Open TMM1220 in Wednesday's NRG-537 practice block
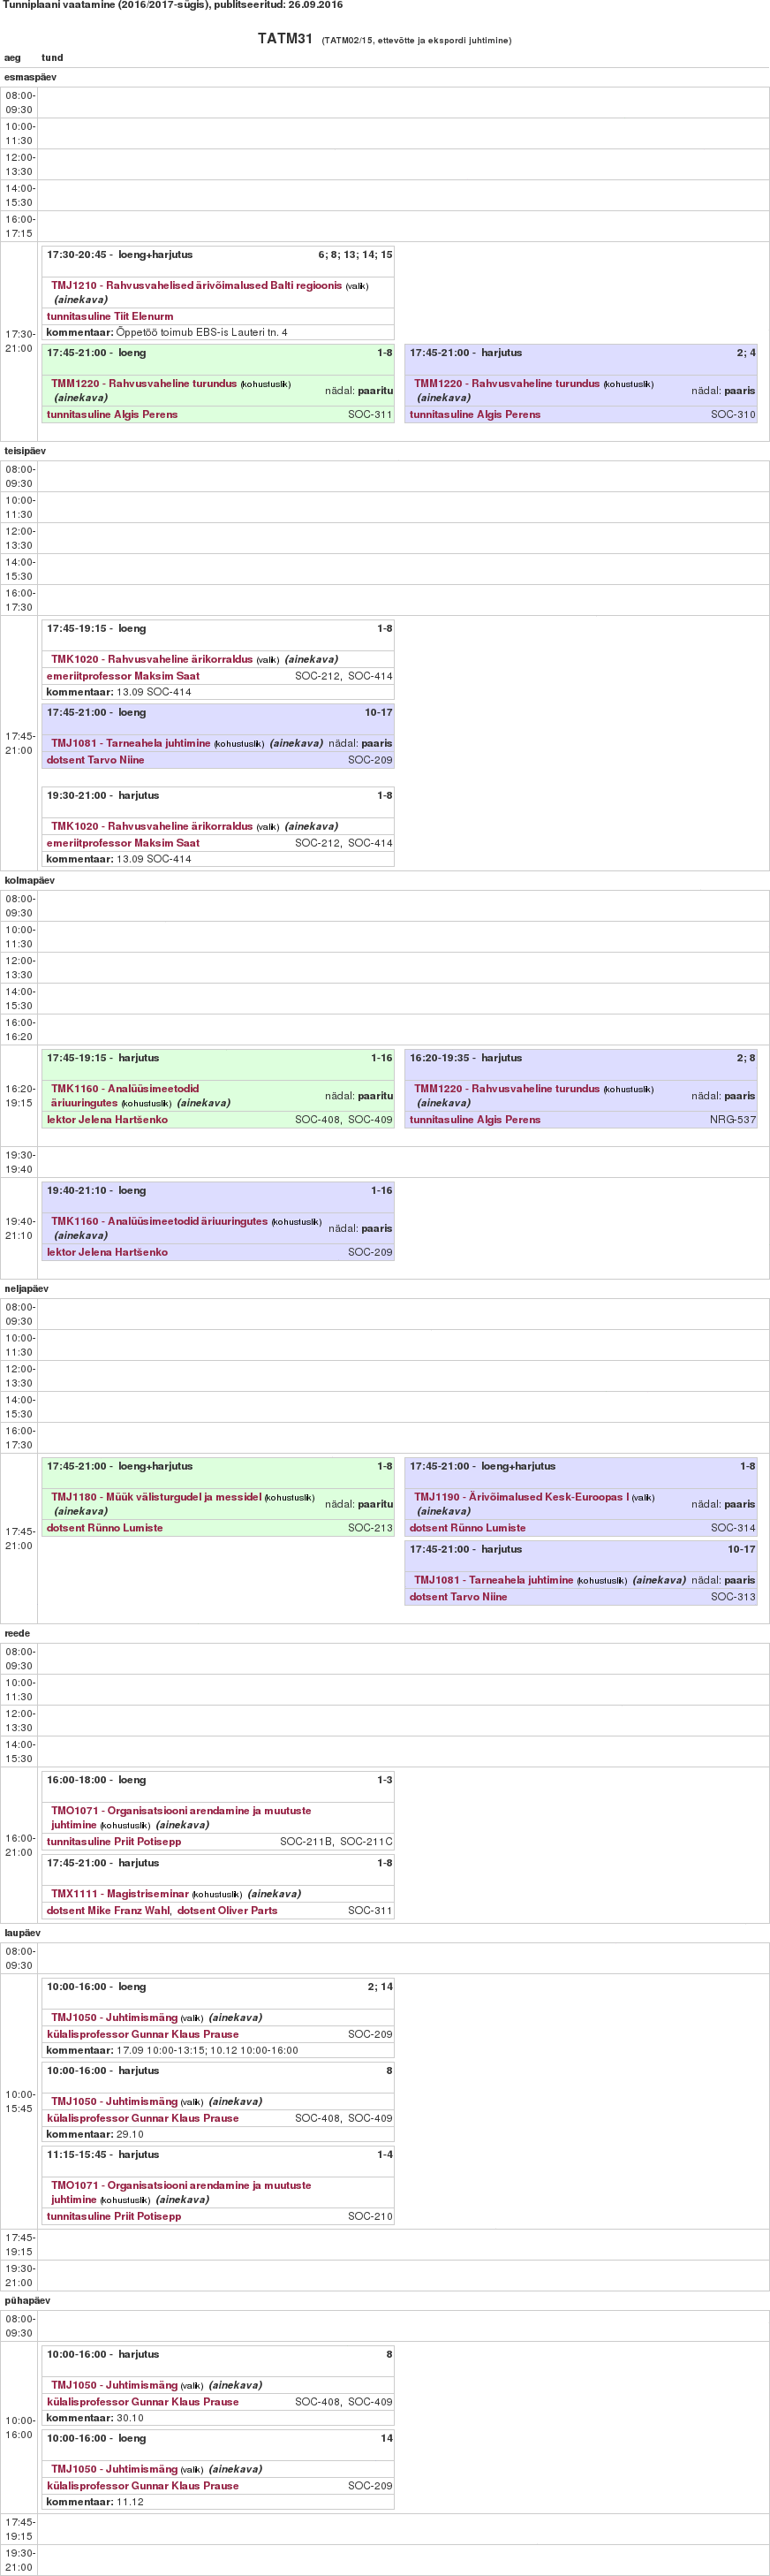The height and width of the screenshot is (2576, 770). pyautogui.click(x=506, y=1089)
